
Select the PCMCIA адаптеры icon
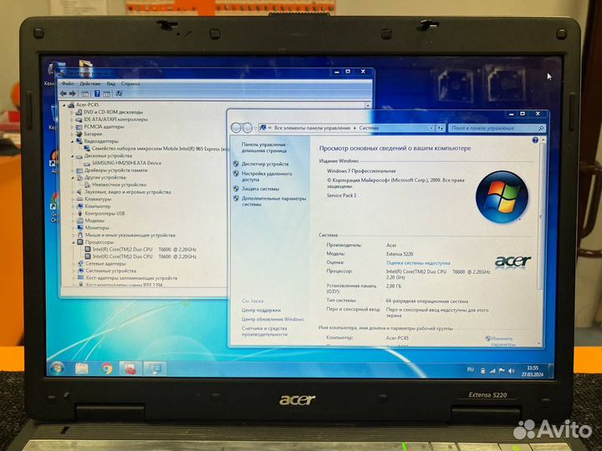click(79, 127)
